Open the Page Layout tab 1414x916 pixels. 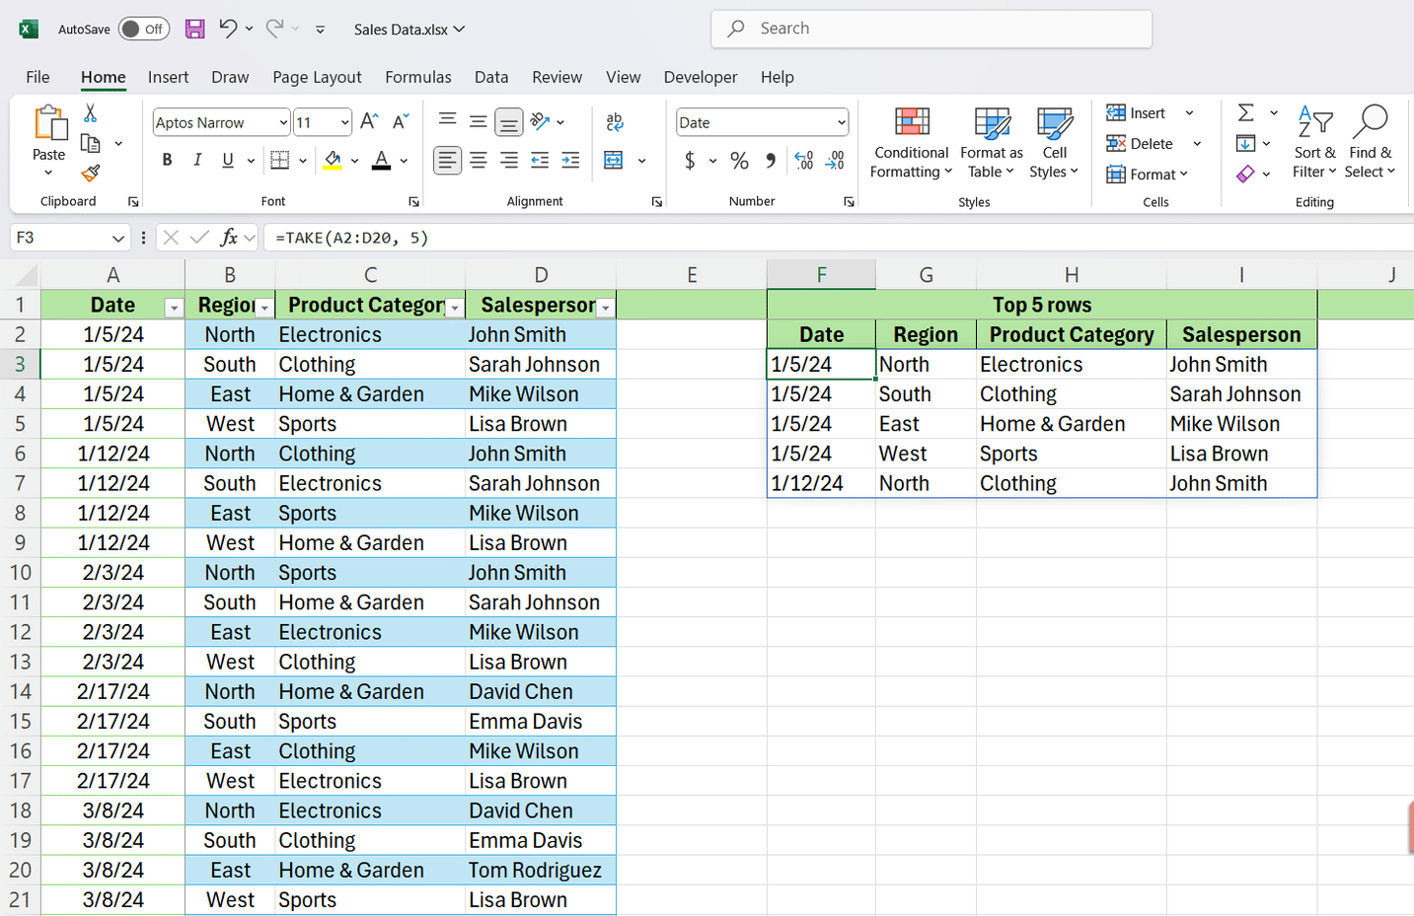pos(317,77)
